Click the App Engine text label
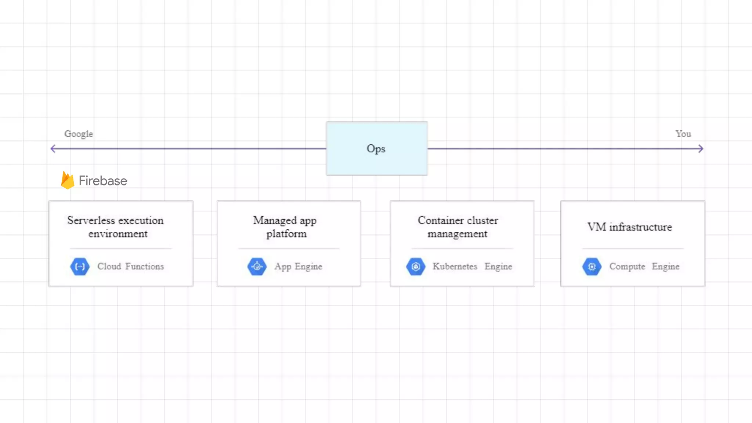 pyautogui.click(x=298, y=267)
